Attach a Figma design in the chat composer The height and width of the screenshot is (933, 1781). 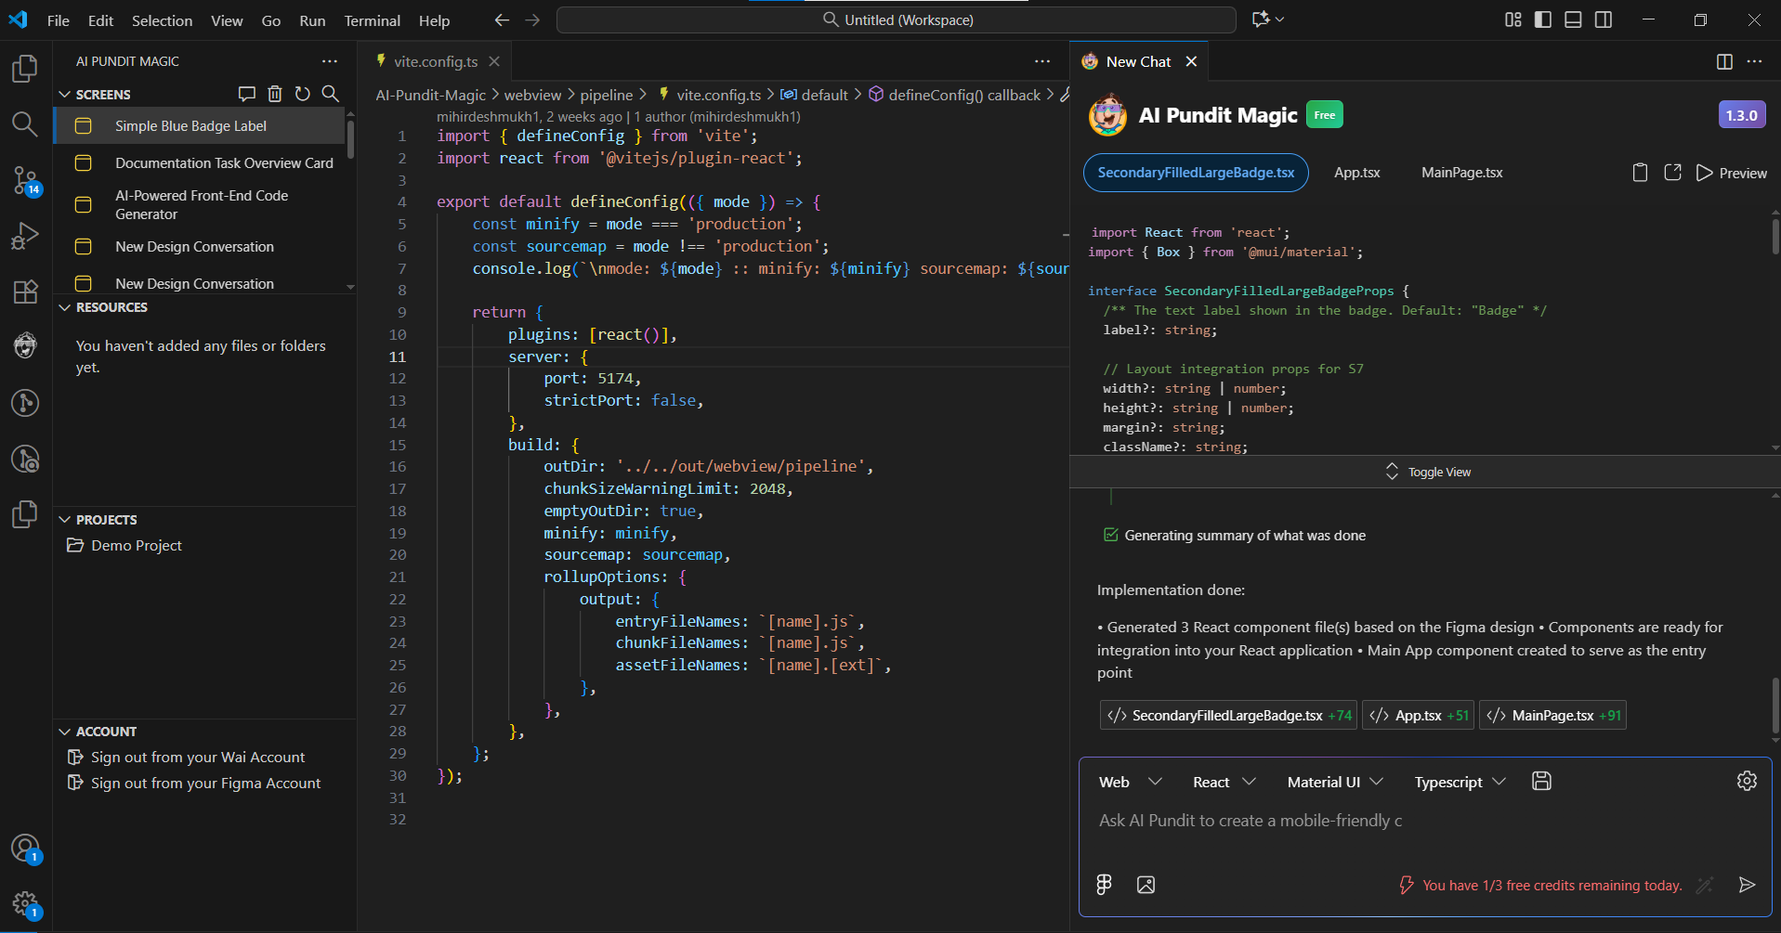pos(1104,884)
